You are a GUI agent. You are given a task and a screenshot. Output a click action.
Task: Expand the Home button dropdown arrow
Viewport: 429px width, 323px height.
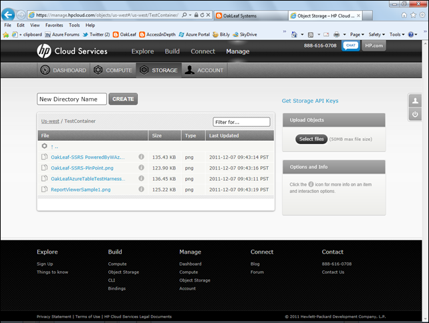pyautogui.click(x=302, y=35)
